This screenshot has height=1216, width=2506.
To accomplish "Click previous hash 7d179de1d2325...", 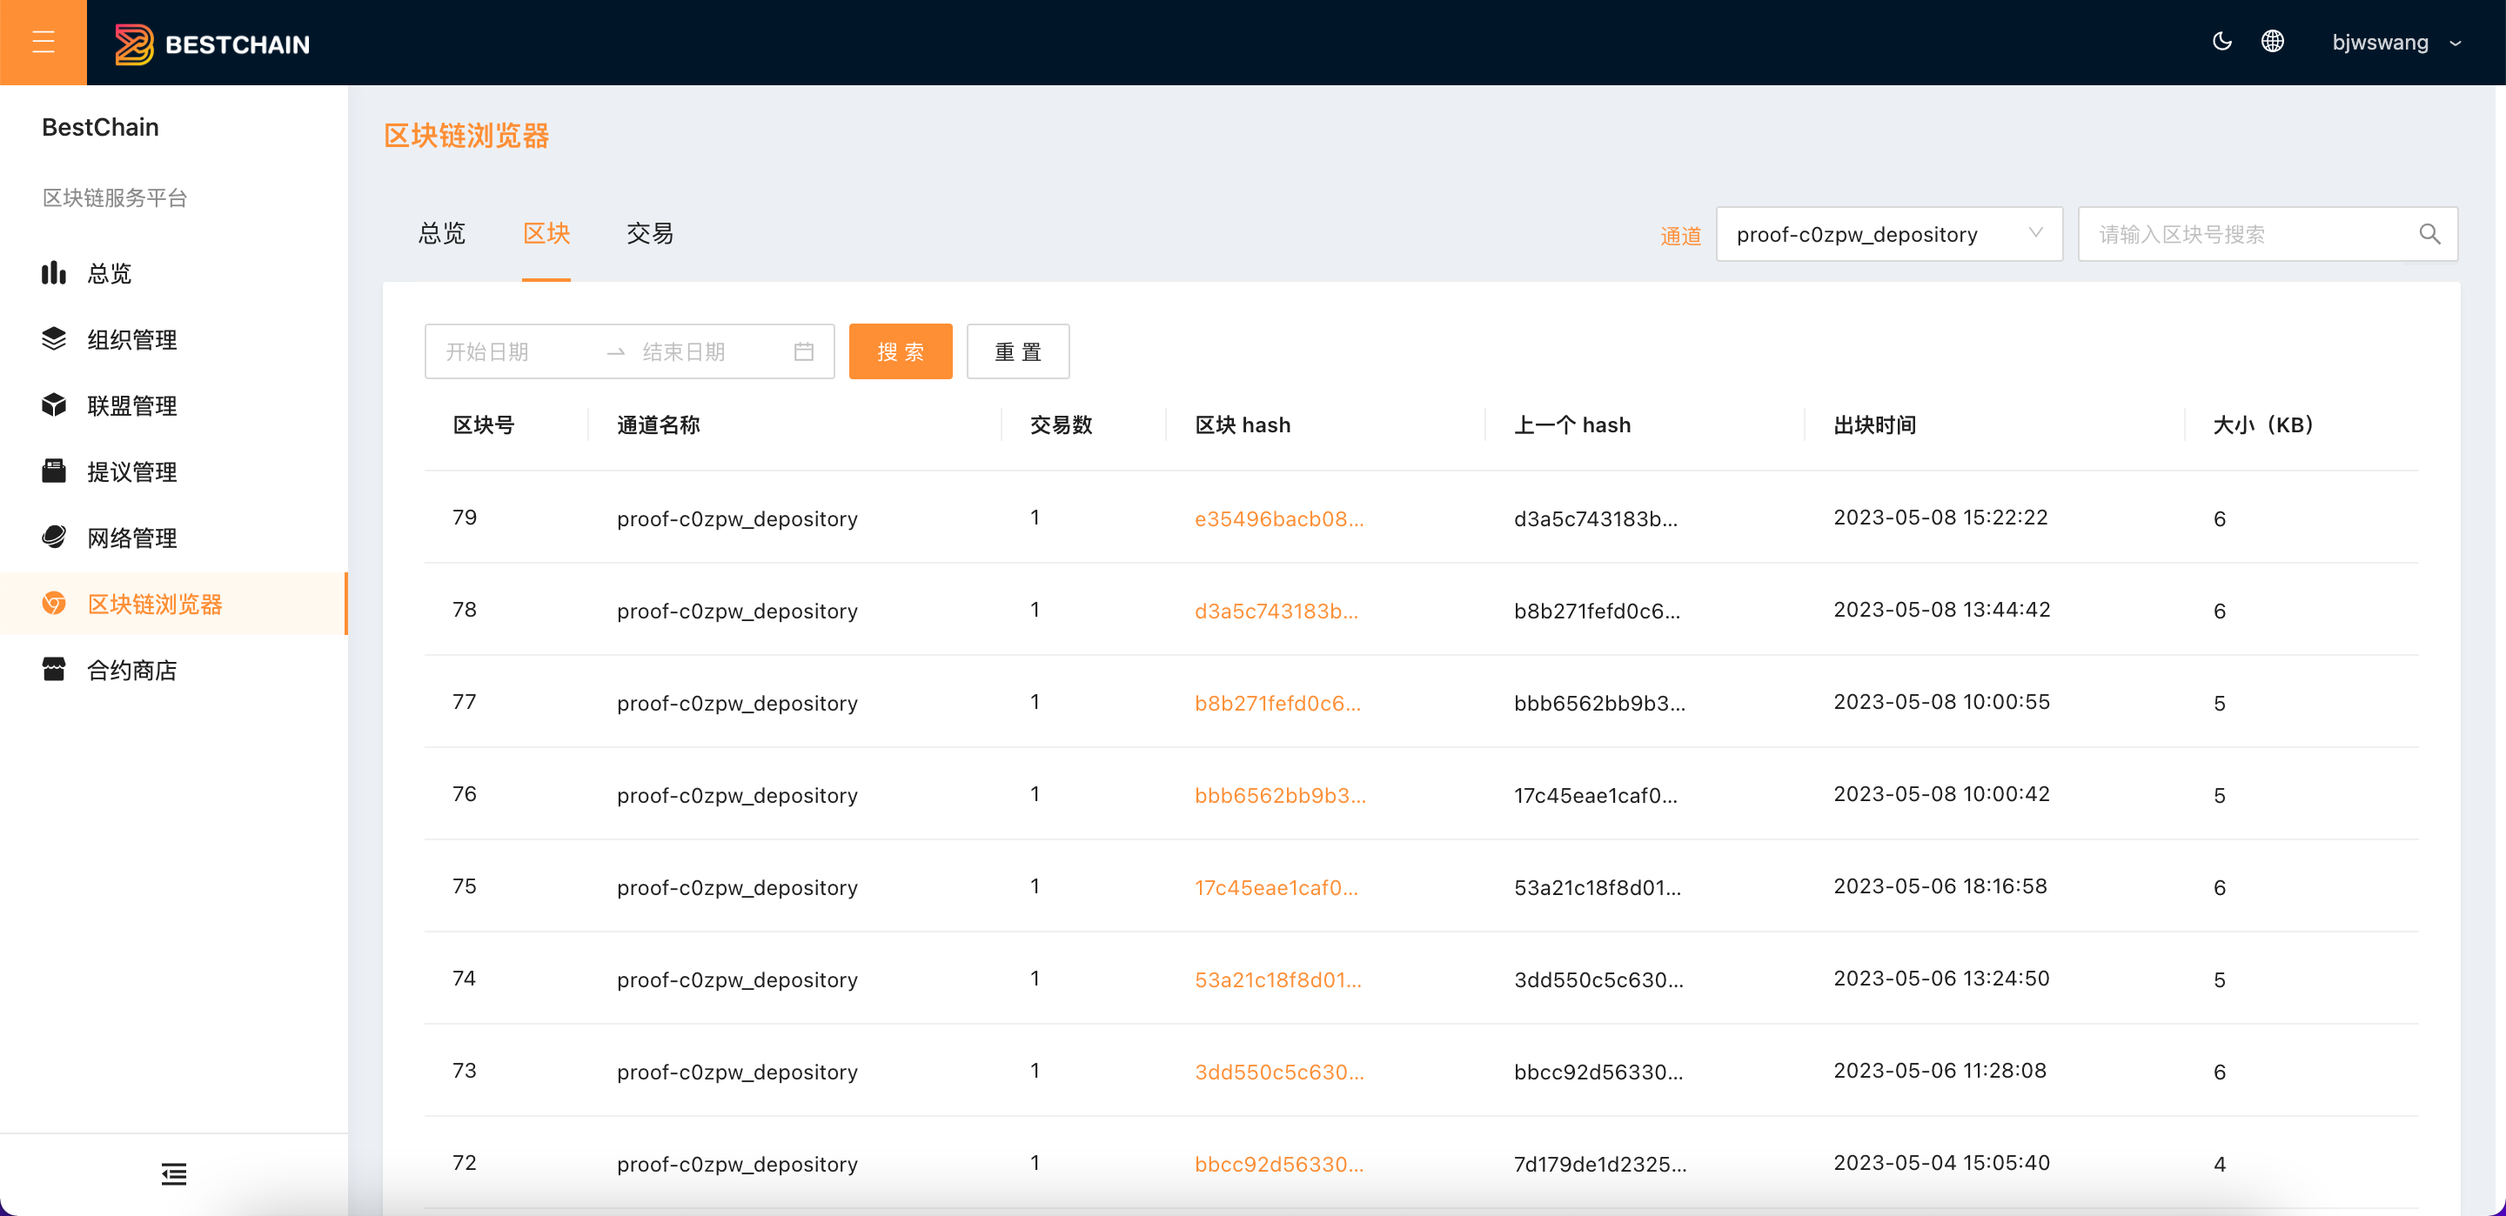I will tap(1600, 1165).
